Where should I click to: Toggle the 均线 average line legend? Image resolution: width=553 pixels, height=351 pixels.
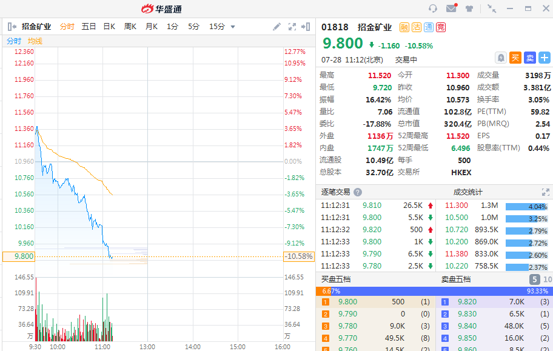pyautogui.click(x=35, y=41)
